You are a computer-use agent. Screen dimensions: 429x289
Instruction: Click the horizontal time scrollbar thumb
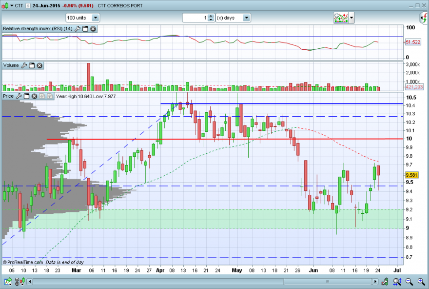(328, 281)
